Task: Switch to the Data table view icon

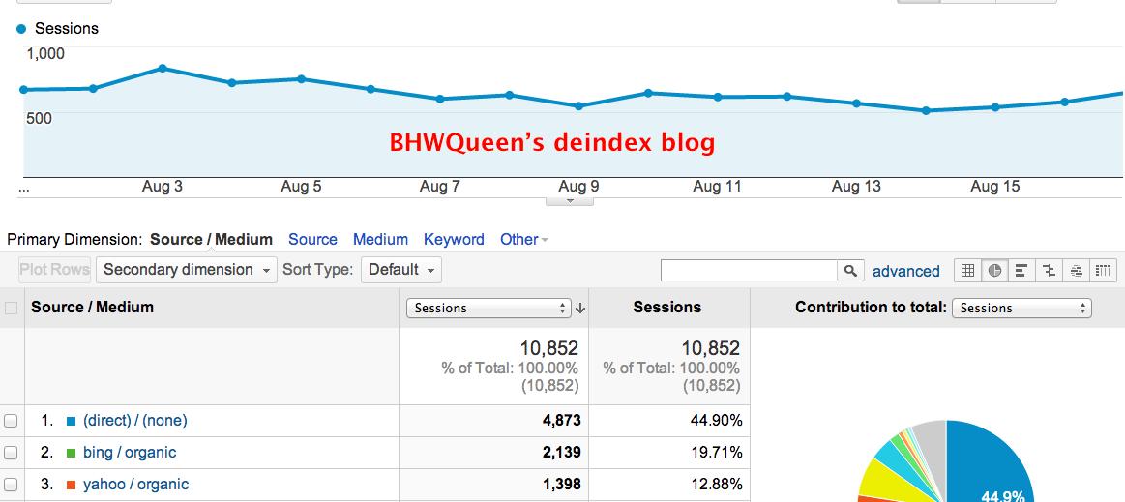Action: coord(967,271)
